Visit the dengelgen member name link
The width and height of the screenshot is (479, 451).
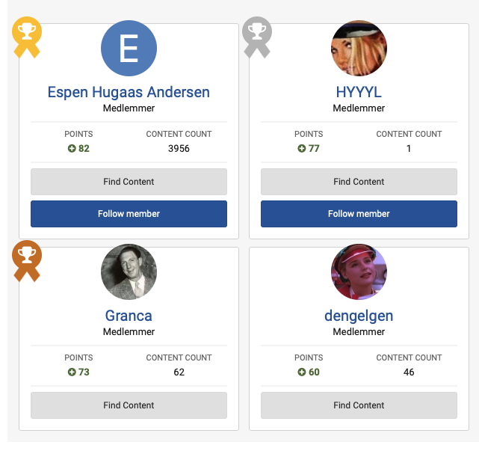tap(359, 316)
